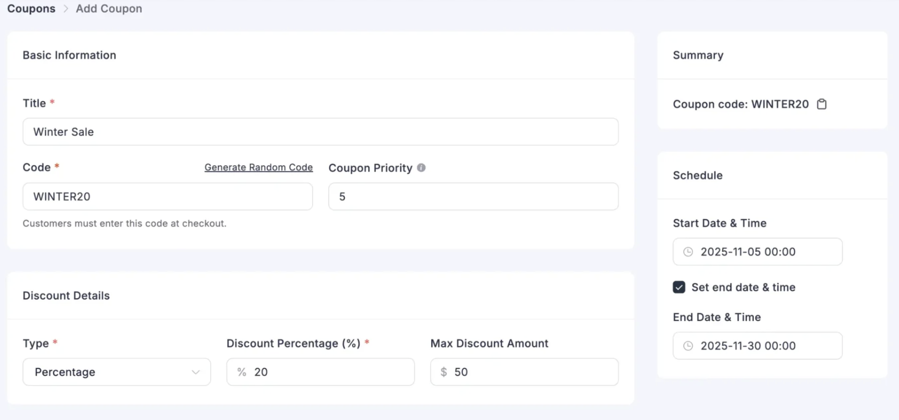
Task: Click the clock icon beside the end date
Action: (689, 345)
